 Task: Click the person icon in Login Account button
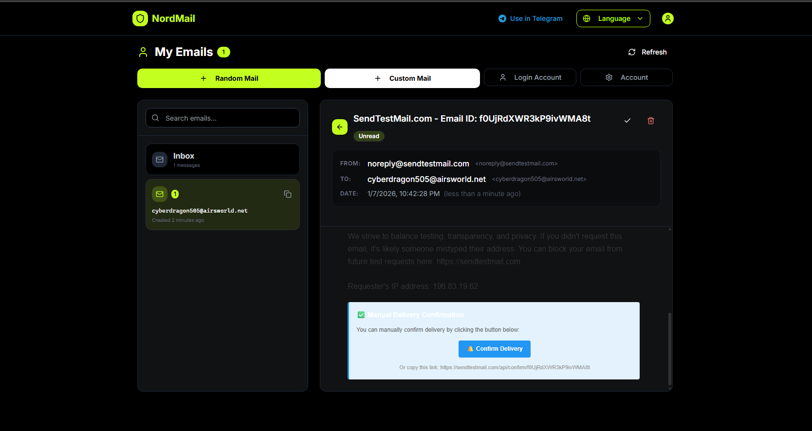503,77
